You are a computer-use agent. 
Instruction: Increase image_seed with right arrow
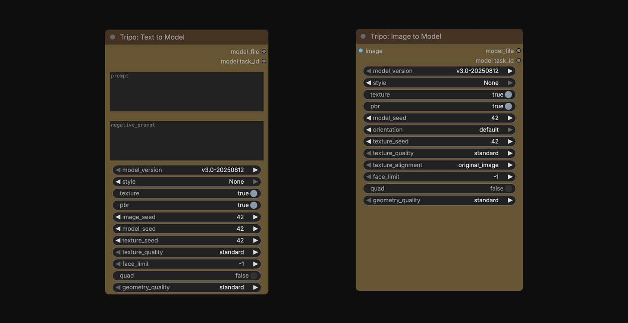255,217
